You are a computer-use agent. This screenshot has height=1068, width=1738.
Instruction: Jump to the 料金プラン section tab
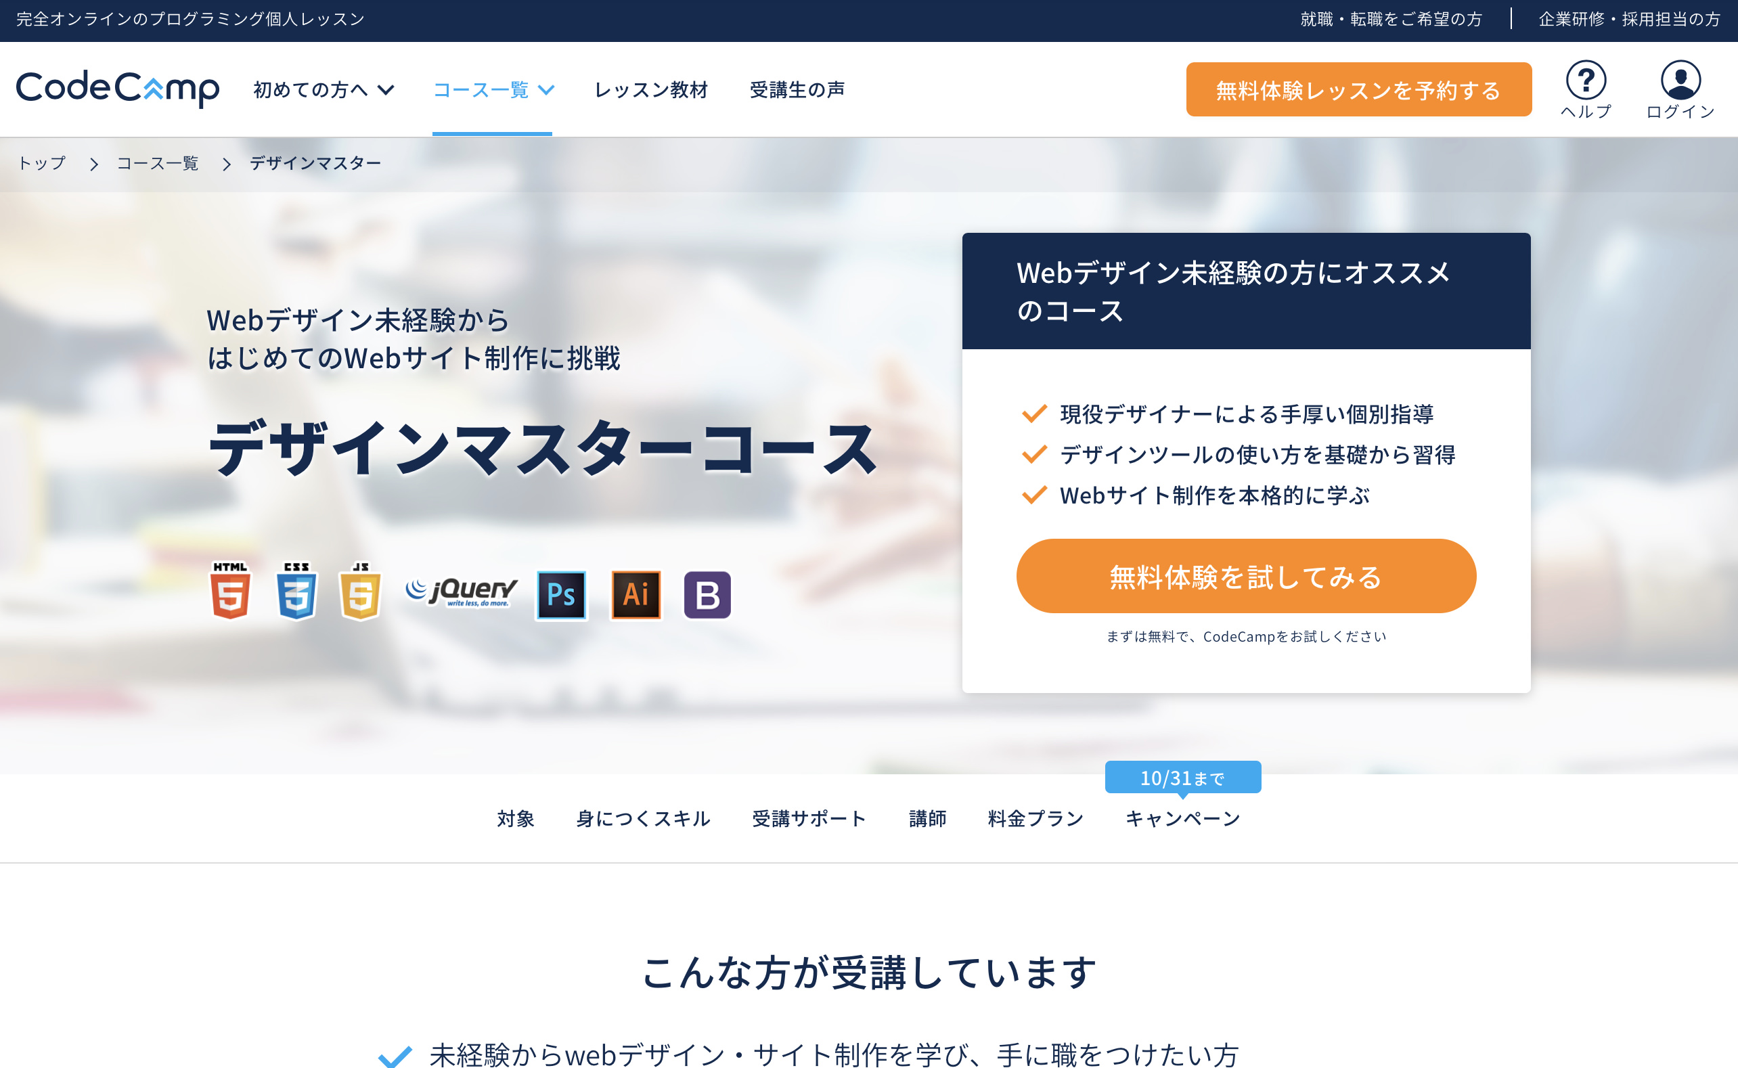point(1035,819)
